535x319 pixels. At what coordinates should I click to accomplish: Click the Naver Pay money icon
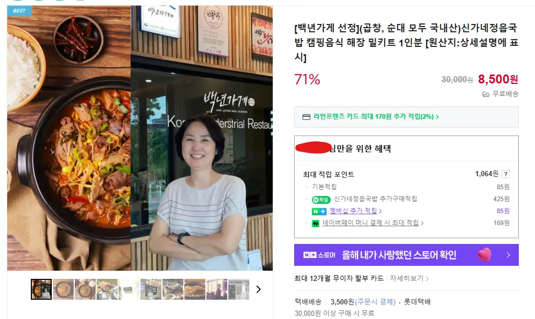(316, 223)
